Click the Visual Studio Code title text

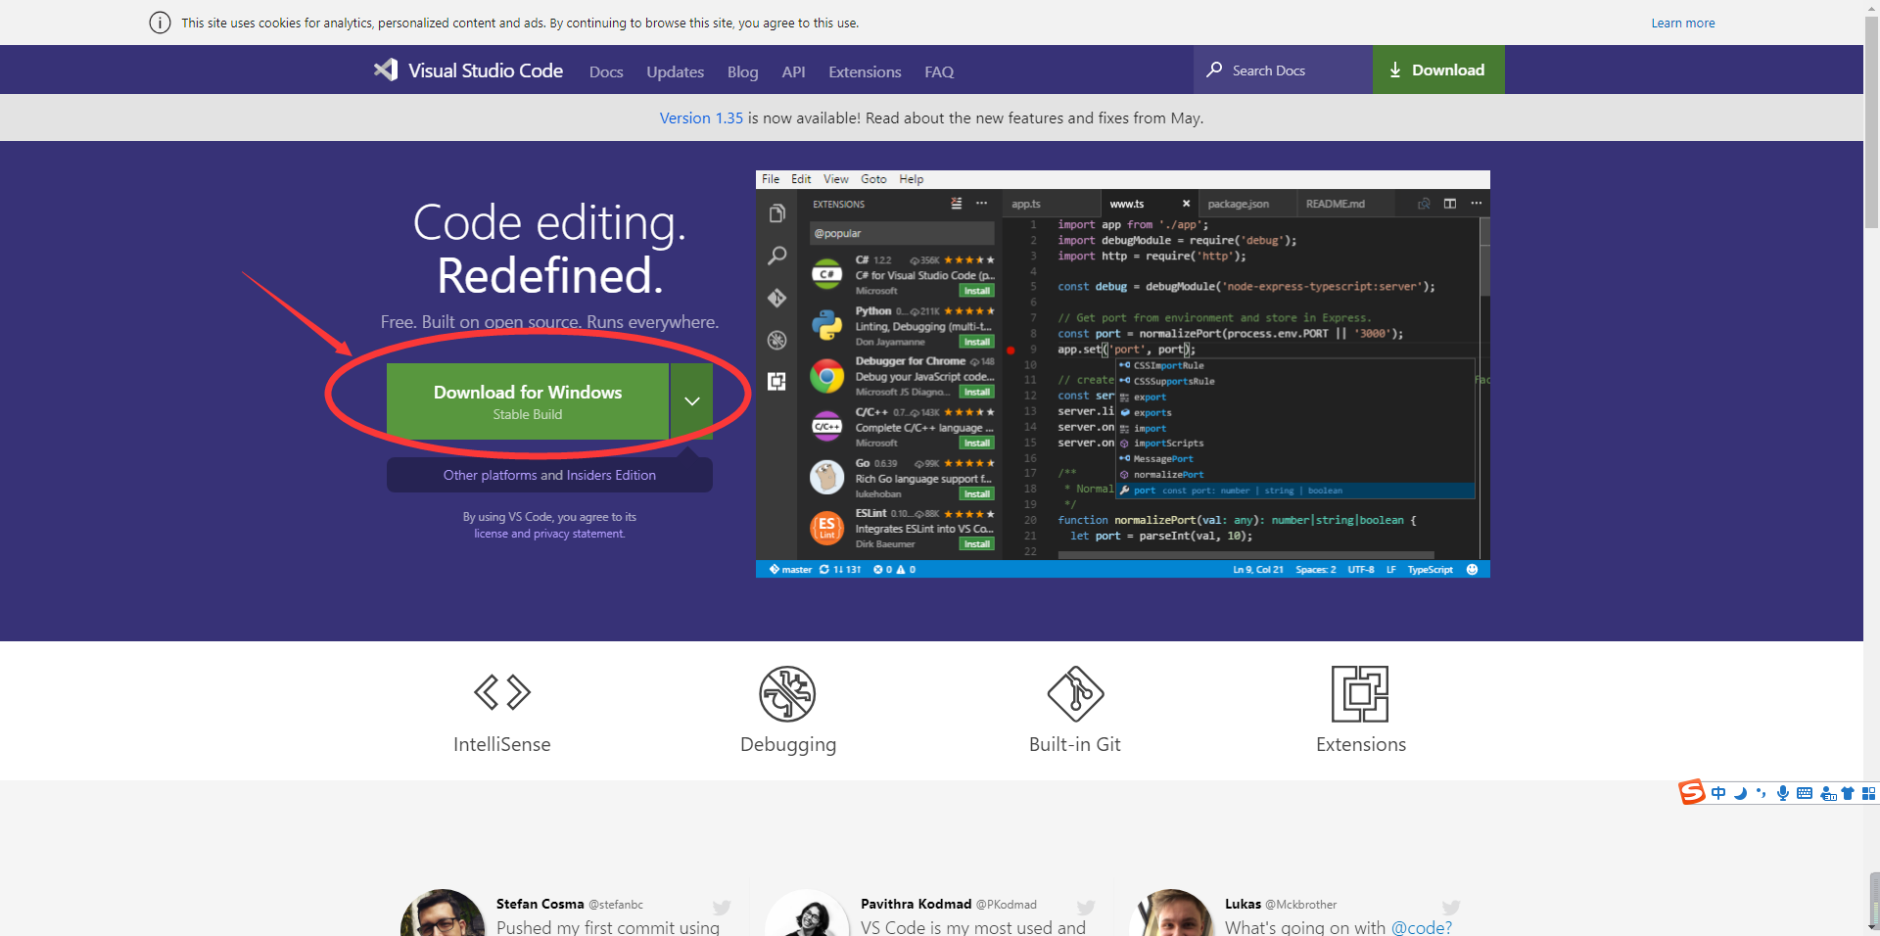click(486, 70)
